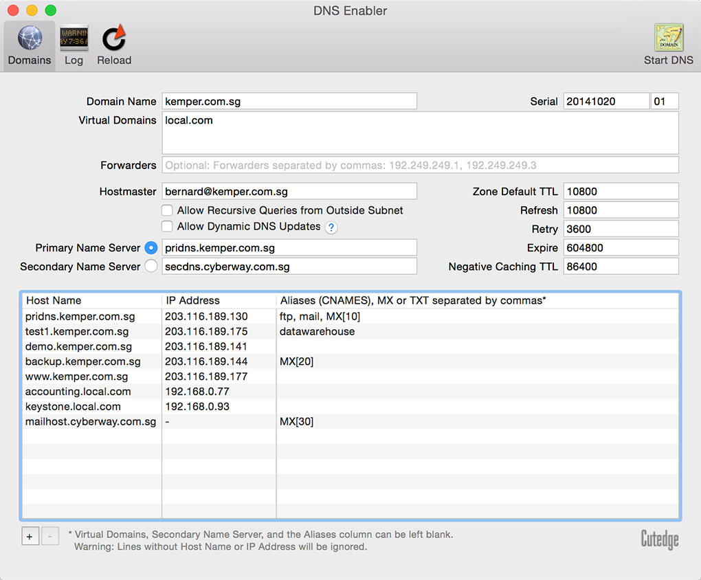This screenshot has width=701, height=580.
Task: Add a new host row with plus
Action: coord(30,536)
